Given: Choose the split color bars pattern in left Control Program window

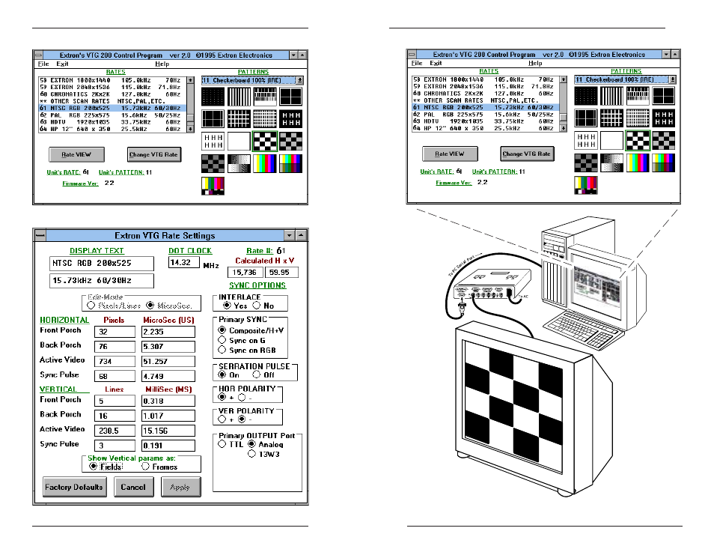Looking at the screenshot, I should pos(290,163).
